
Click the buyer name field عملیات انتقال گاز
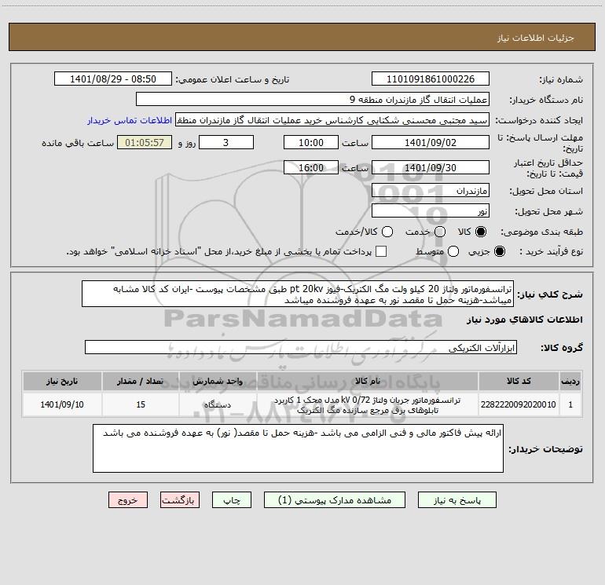tap(313, 100)
